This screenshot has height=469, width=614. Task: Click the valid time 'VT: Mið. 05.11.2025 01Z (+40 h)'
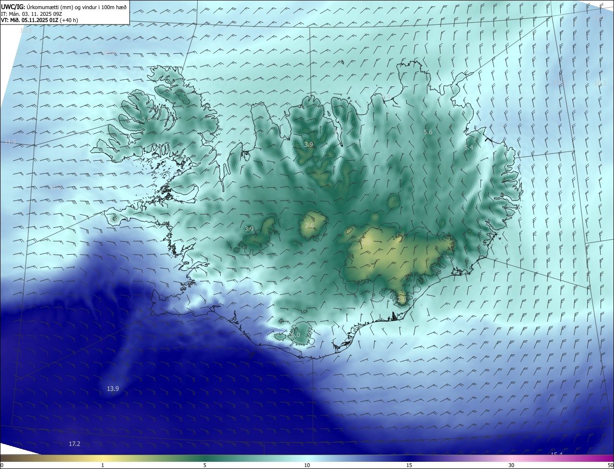point(39,20)
